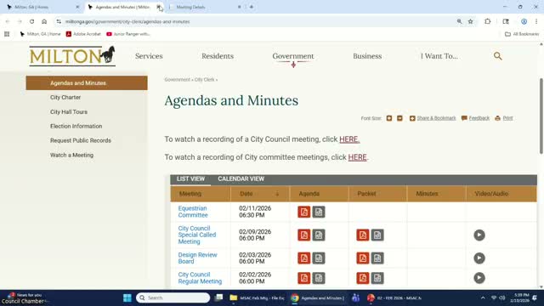This screenshot has height=306, width=544.
Task: Open City Council Regular Meeting agenda PDF
Action: click(304, 278)
